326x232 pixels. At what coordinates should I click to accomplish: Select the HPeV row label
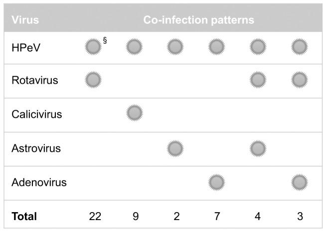tap(24, 47)
